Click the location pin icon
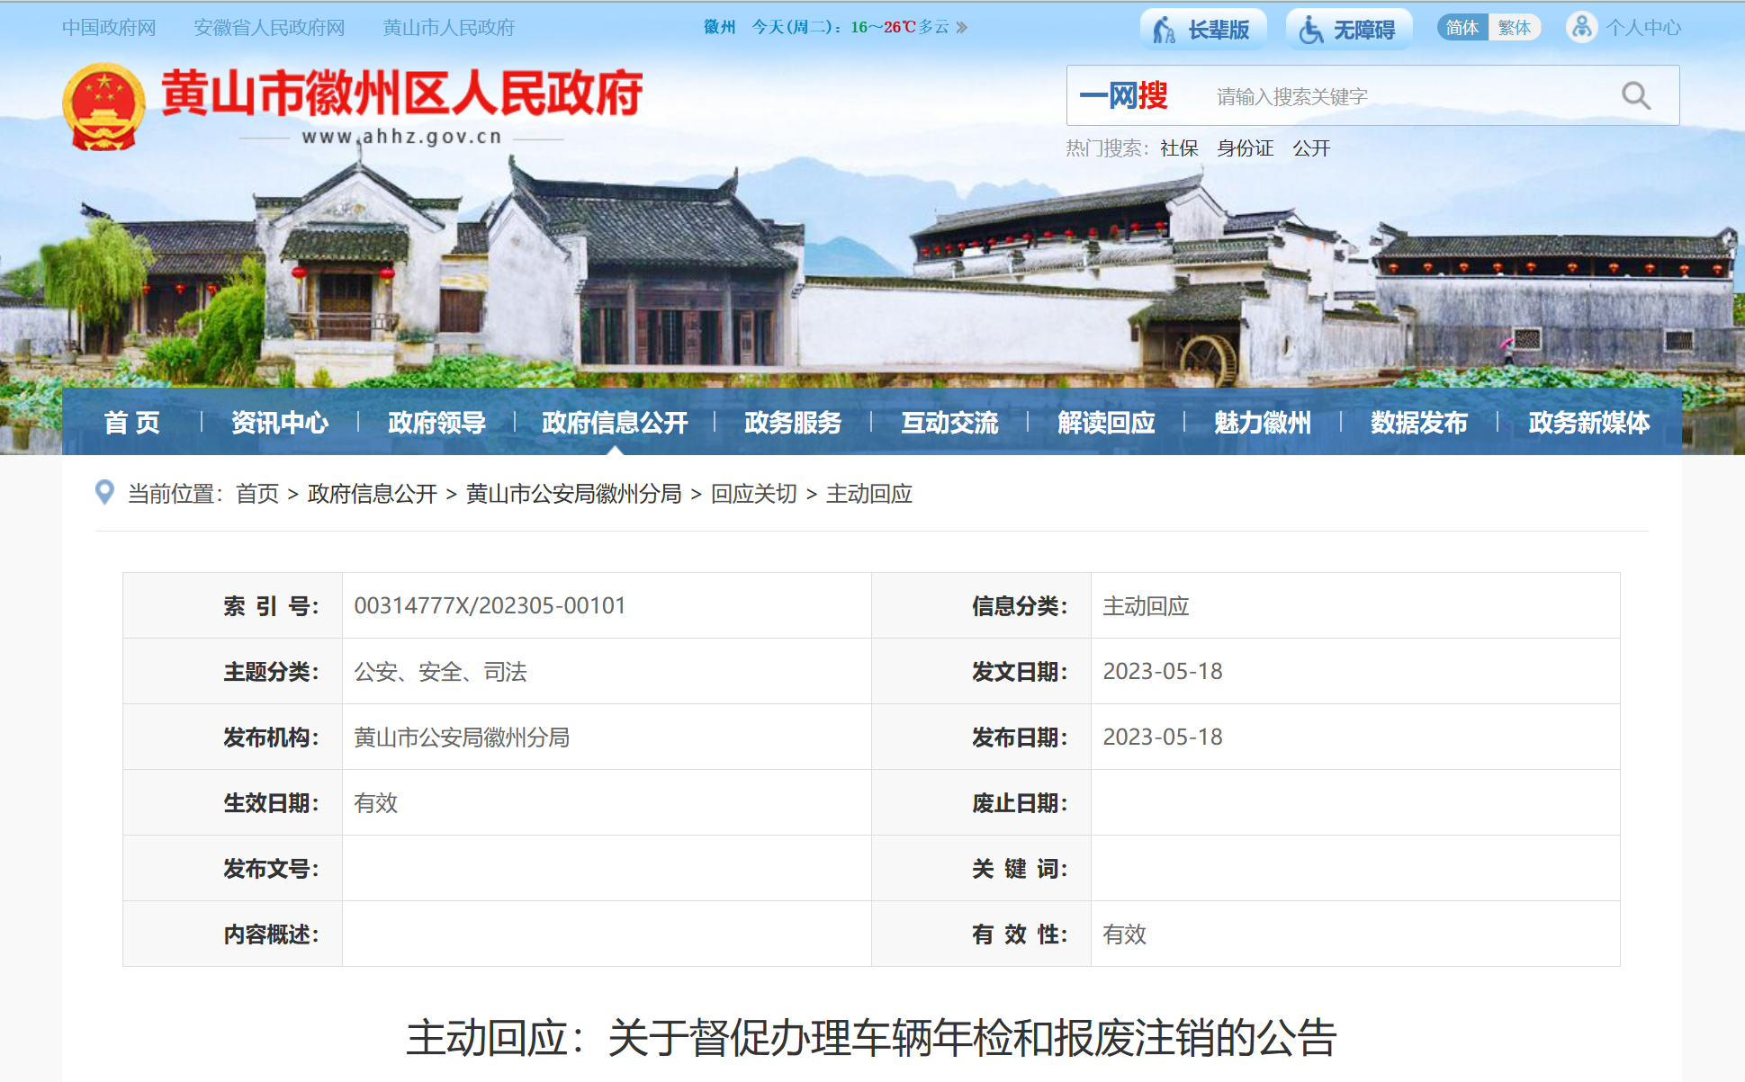Image resolution: width=1745 pixels, height=1082 pixels. click(104, 493)
